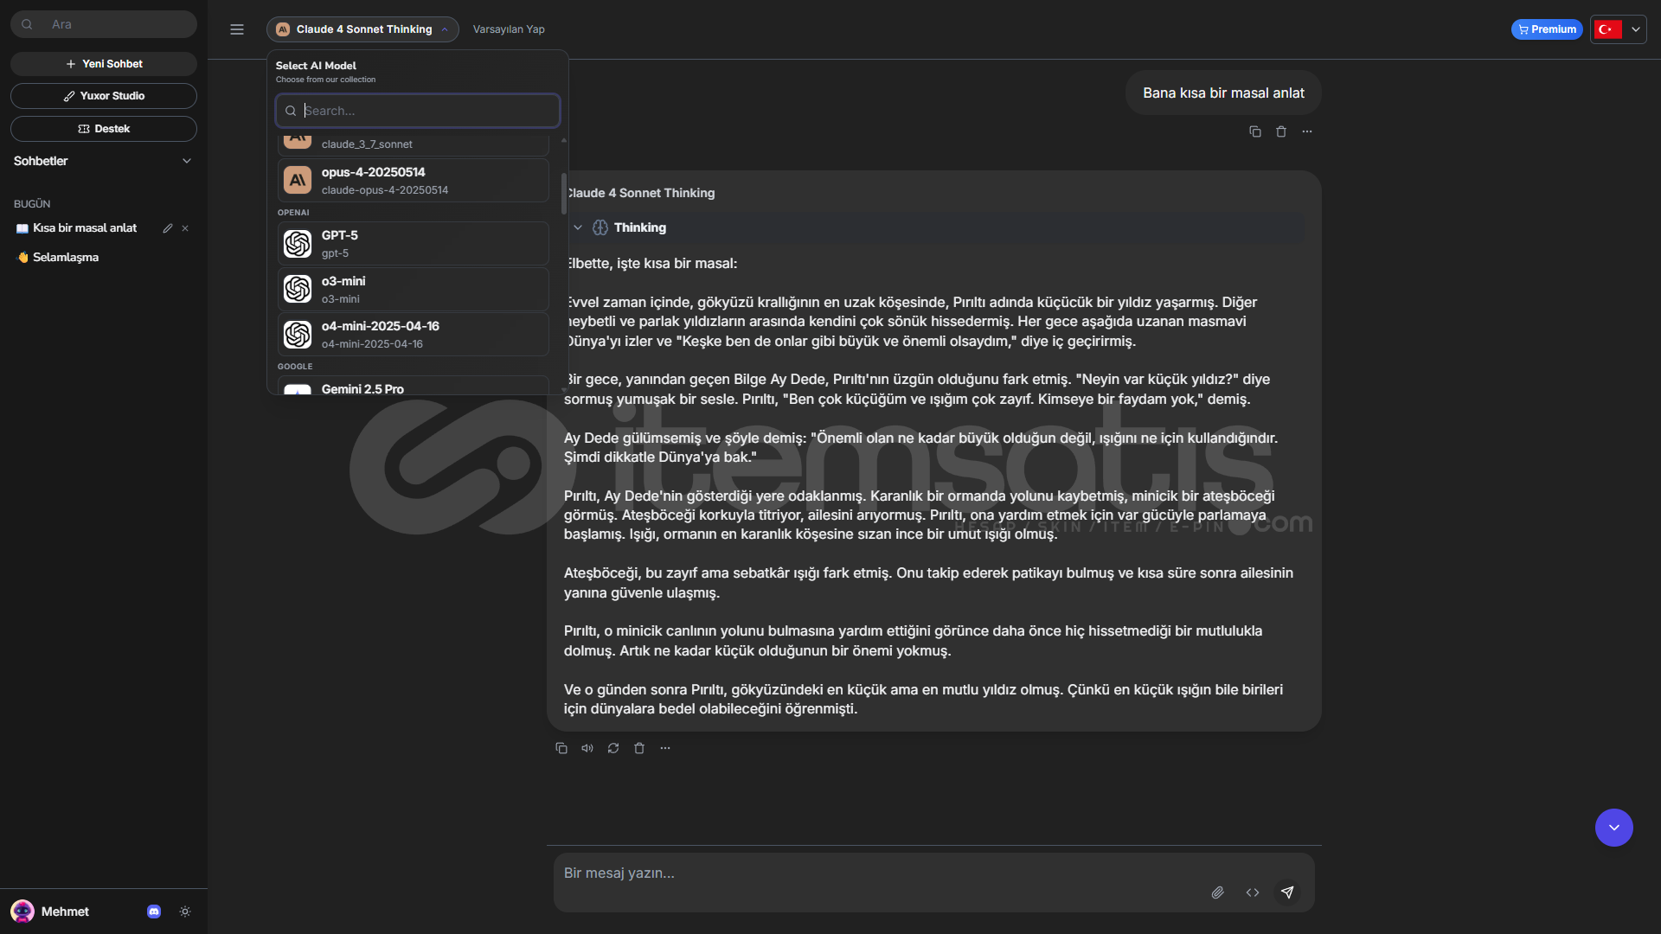The width and height of the screenshot is (1661, 934).
Task: Copy the AI response text
Action: tap(561, 748)
